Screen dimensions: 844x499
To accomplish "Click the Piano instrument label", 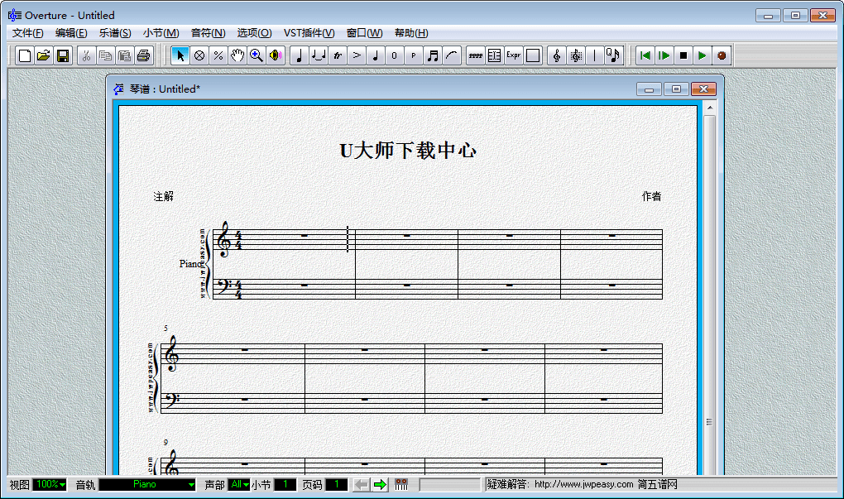I will tap(190, 264).
